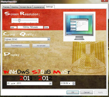Confirm settings with the OK button
Screen dimensions: 109x97
click(73, 92)
